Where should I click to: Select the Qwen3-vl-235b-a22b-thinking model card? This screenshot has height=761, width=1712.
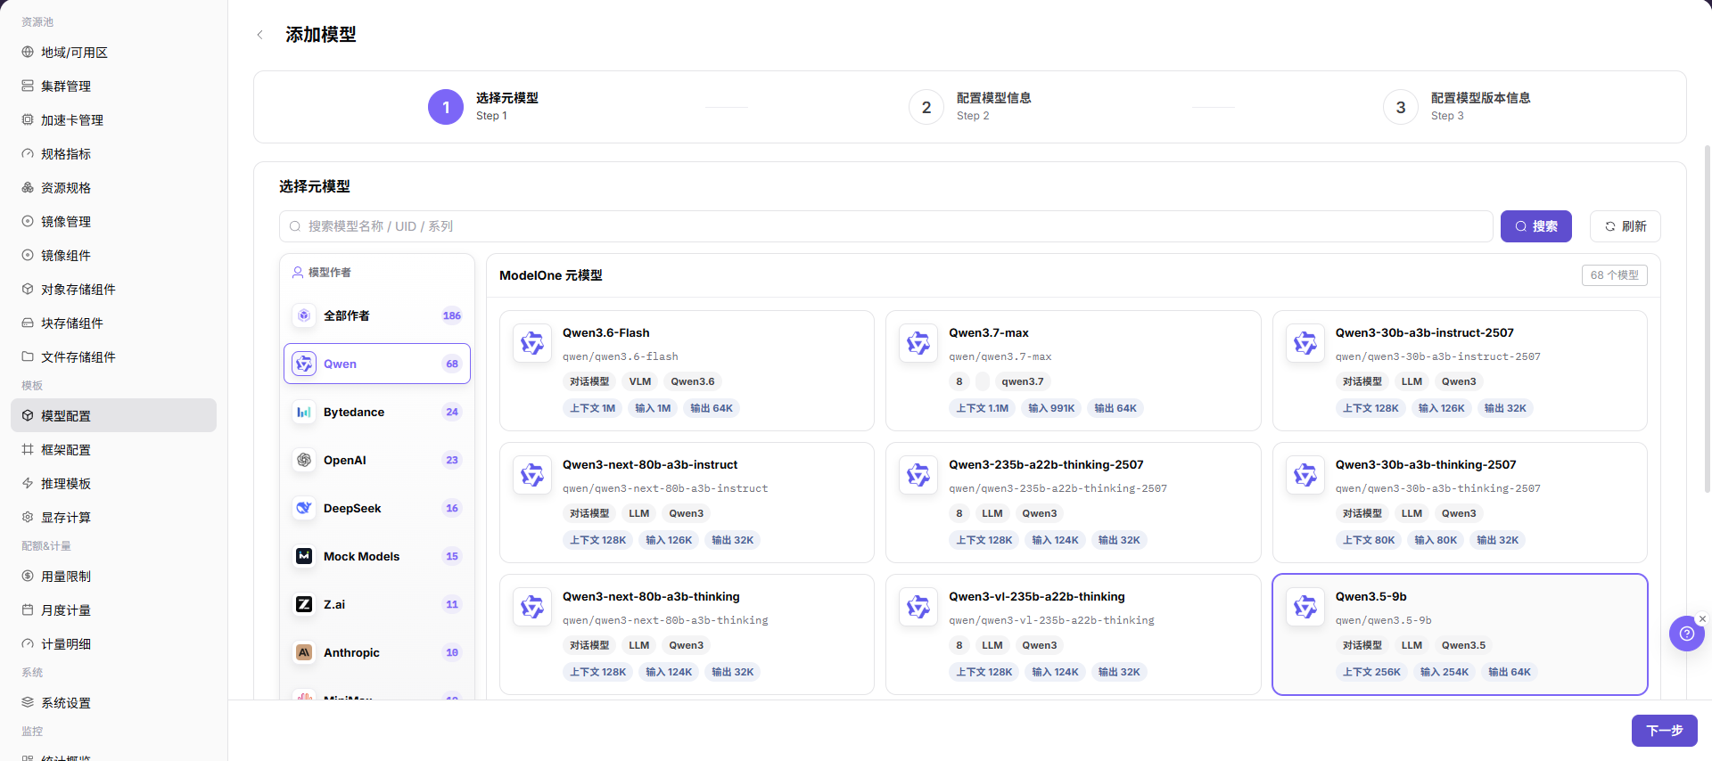(x=1073, y=634)
